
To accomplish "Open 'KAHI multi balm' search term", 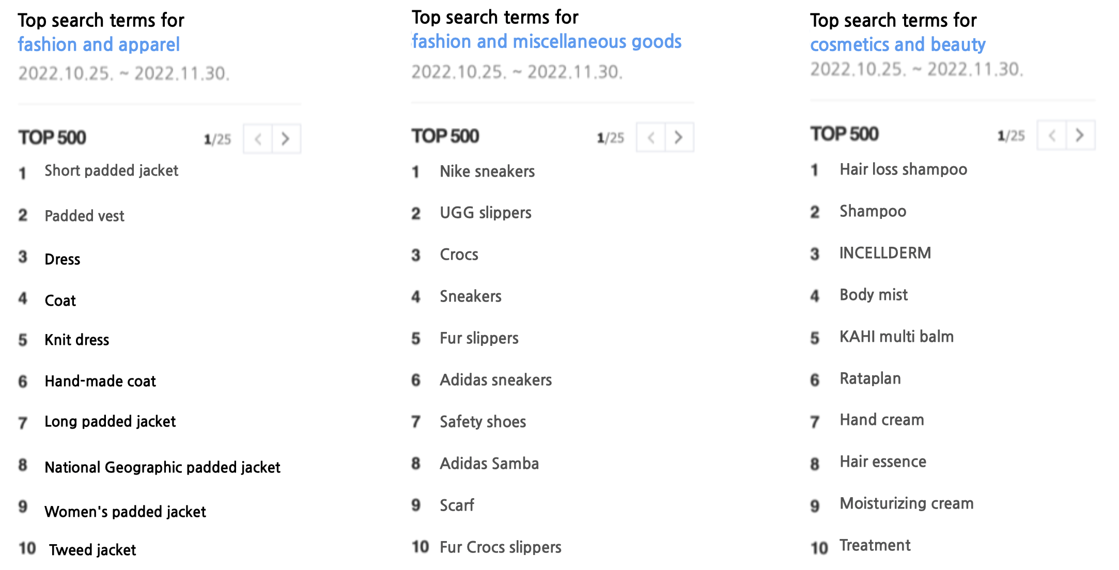I will [x=896, y=337].
